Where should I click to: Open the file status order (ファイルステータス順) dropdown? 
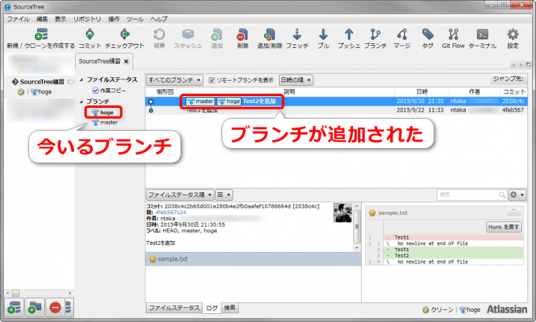click(x=180, y=194)
